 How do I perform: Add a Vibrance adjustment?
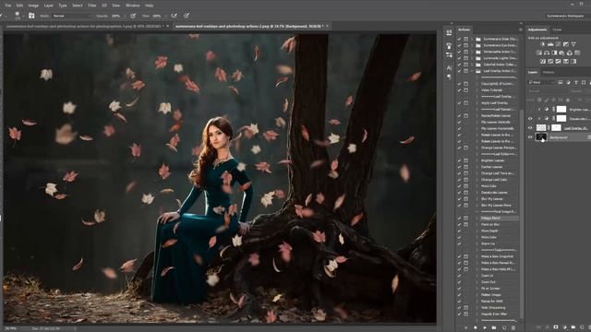click(573, 44)
